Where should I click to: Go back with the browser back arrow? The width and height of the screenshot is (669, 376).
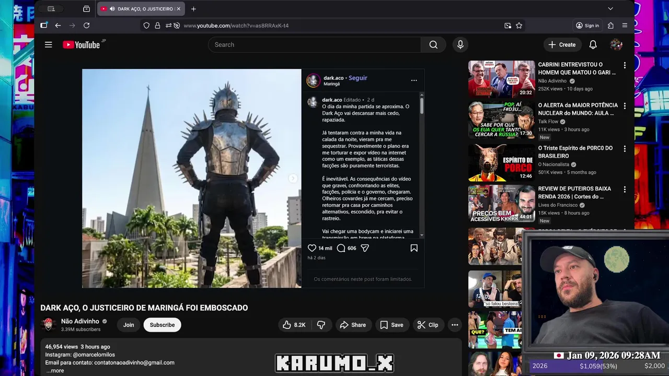coord(58,26)
